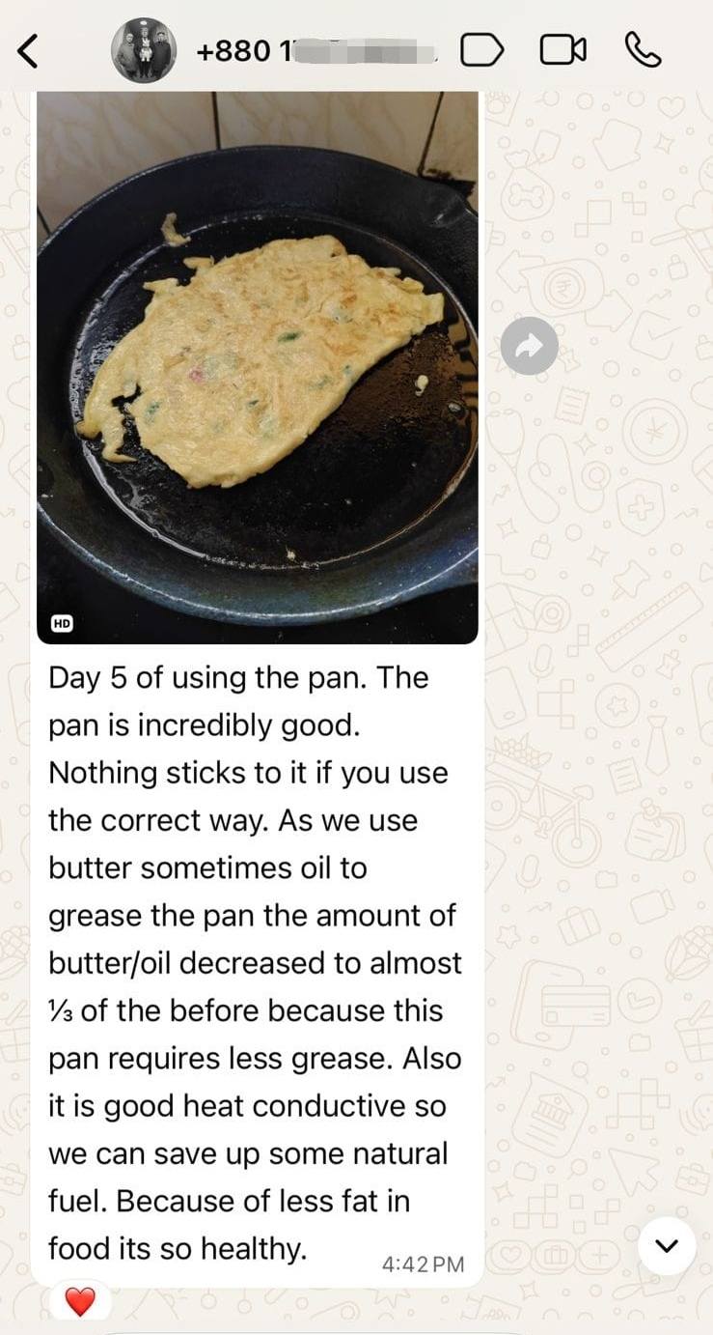Forward the photo with the arrow button
The width and height of the screenshot is (713, 1335).
(529, 346)
